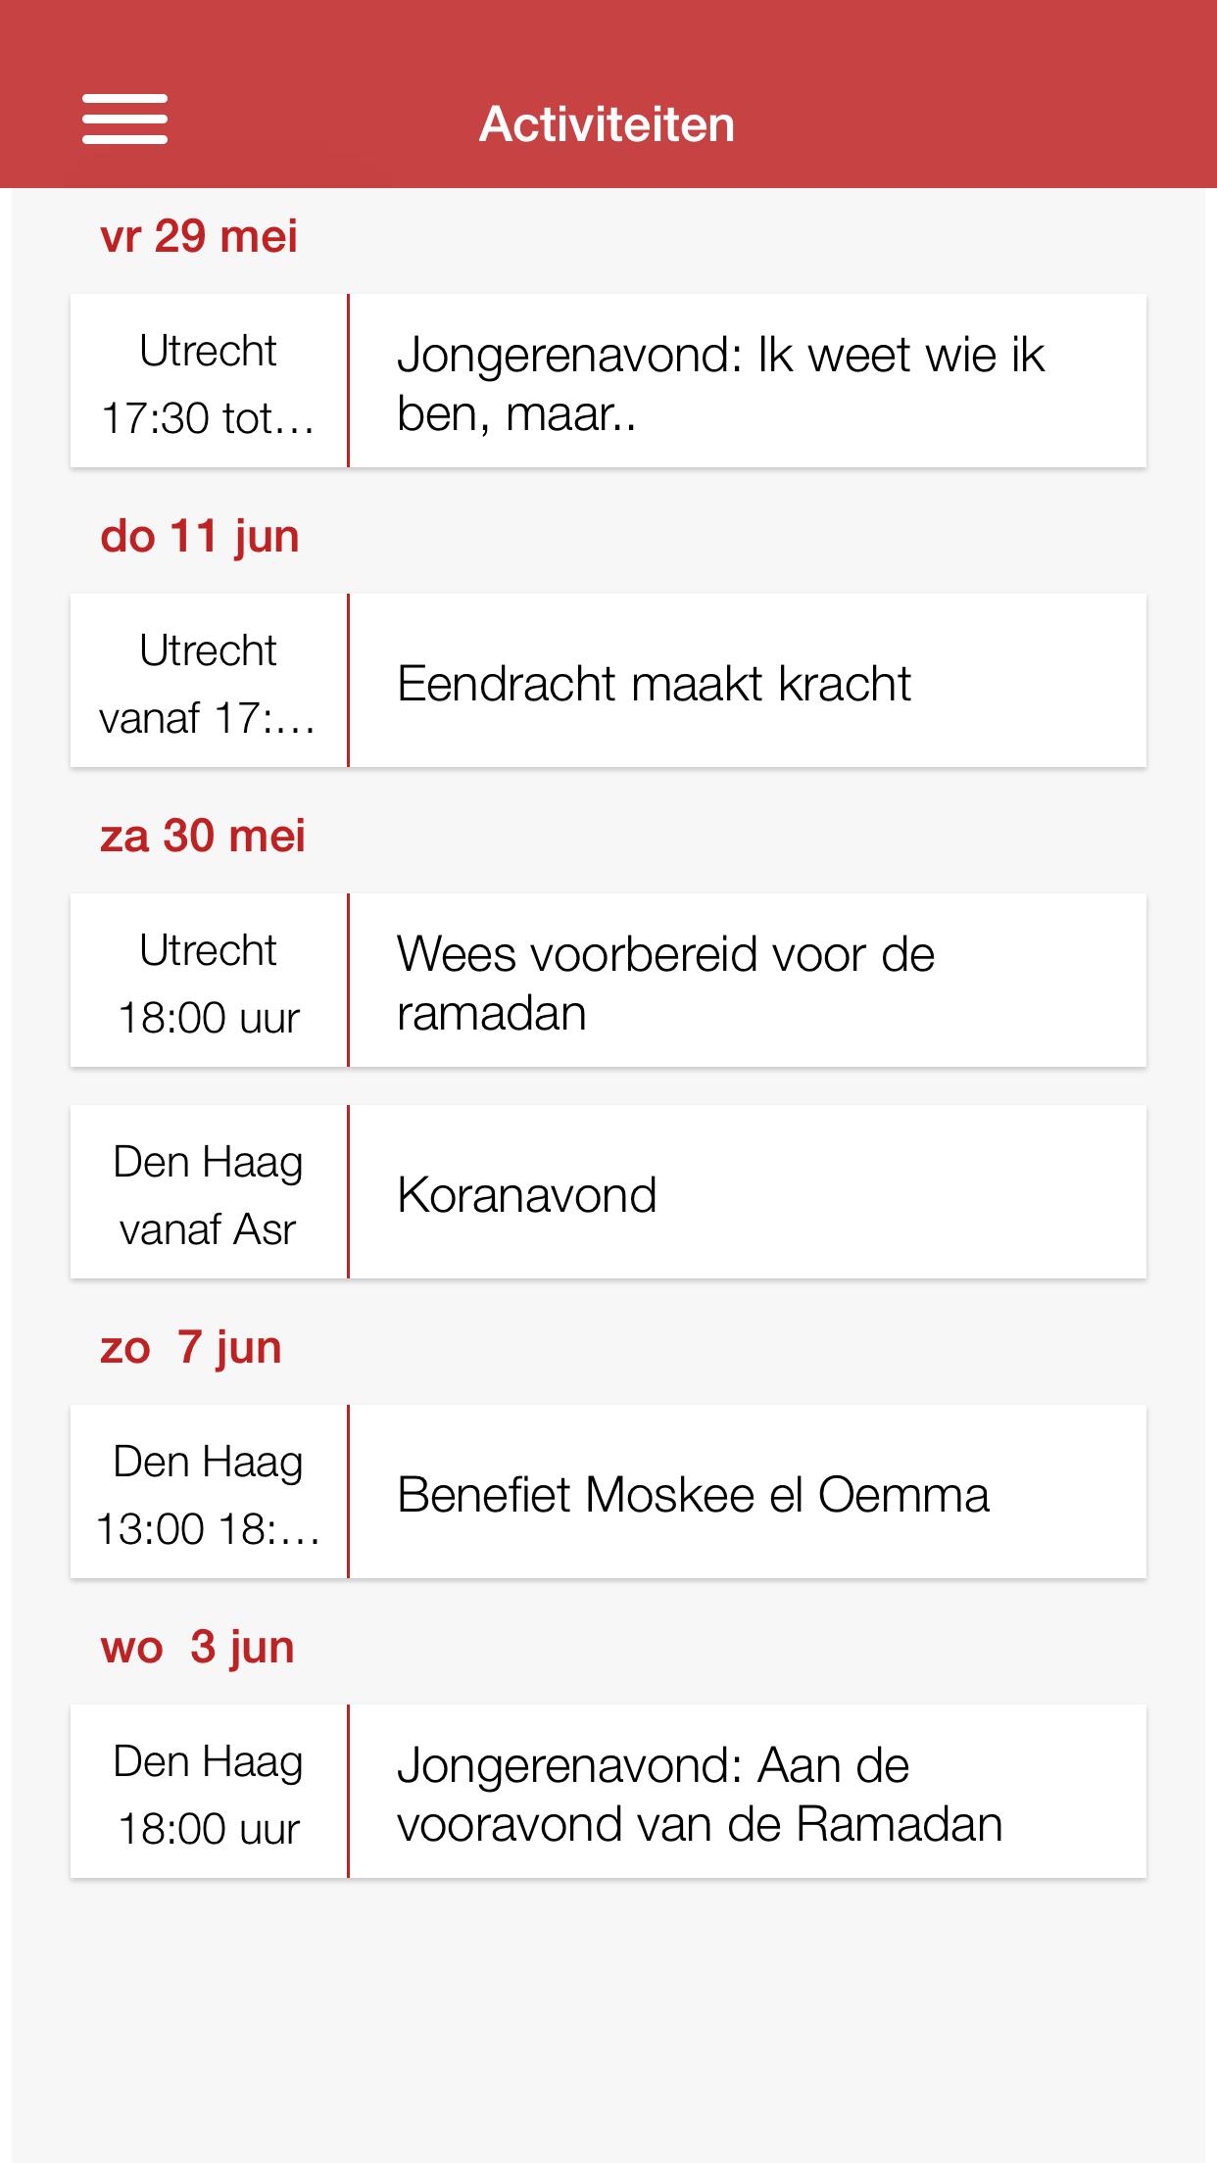The image size is (1217, 2163).
Task: Select the 'zo 7 jun' date header
Action: coord(191,1348)
